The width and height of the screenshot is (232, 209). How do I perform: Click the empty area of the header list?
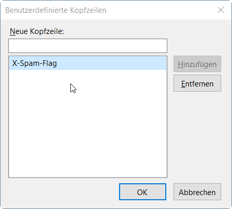tap(88, 123)
